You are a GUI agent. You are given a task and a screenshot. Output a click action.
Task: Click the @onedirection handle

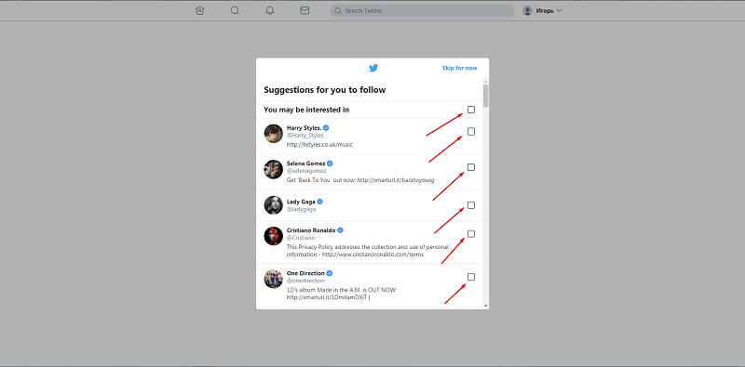click(306, 282)
